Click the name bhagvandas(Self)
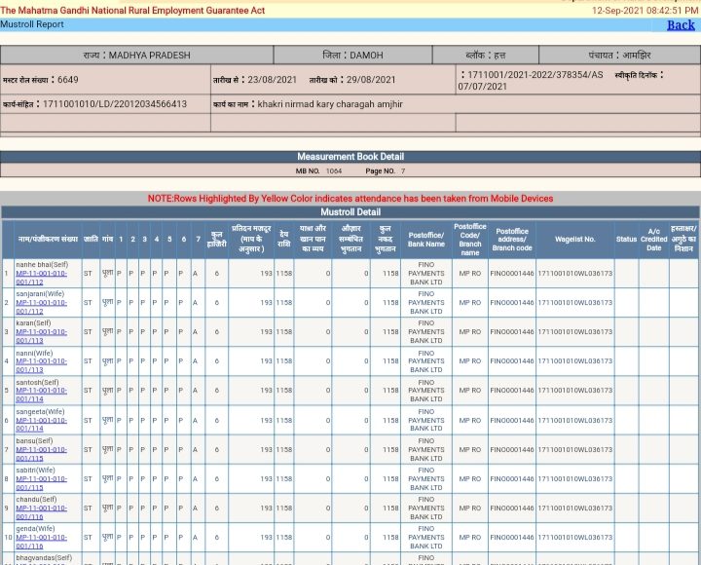 (44, 558)
